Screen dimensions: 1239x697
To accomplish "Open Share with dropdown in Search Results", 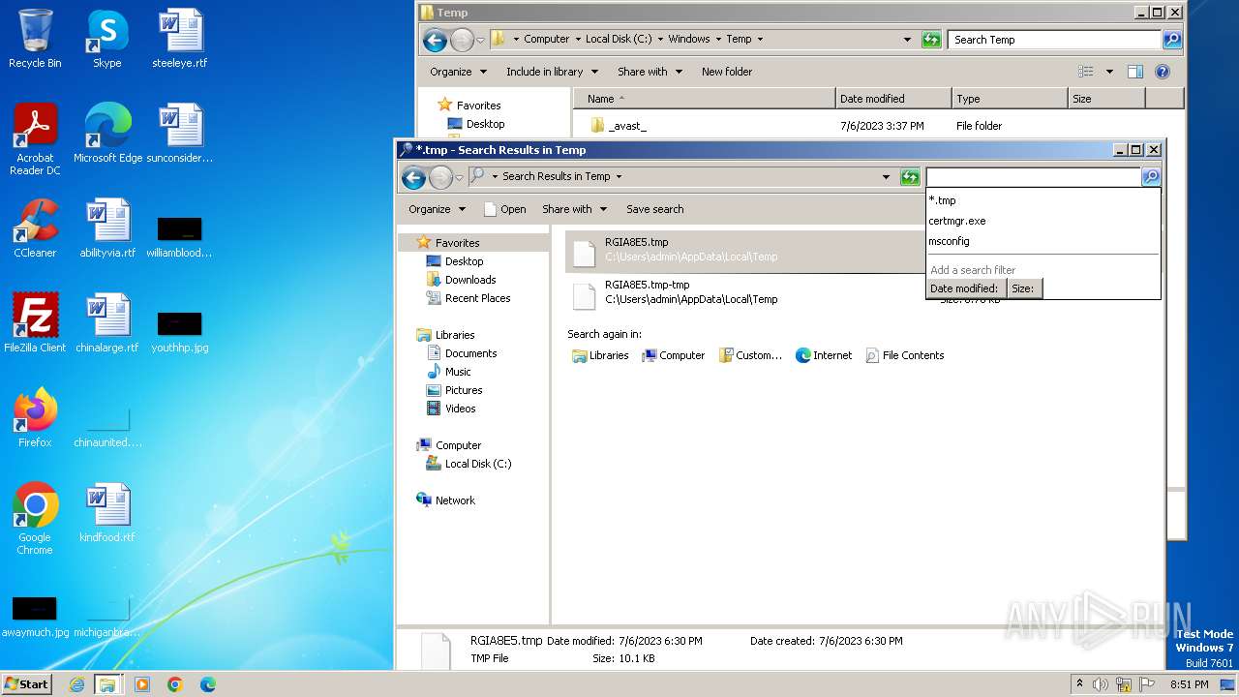I will [574, 209].
